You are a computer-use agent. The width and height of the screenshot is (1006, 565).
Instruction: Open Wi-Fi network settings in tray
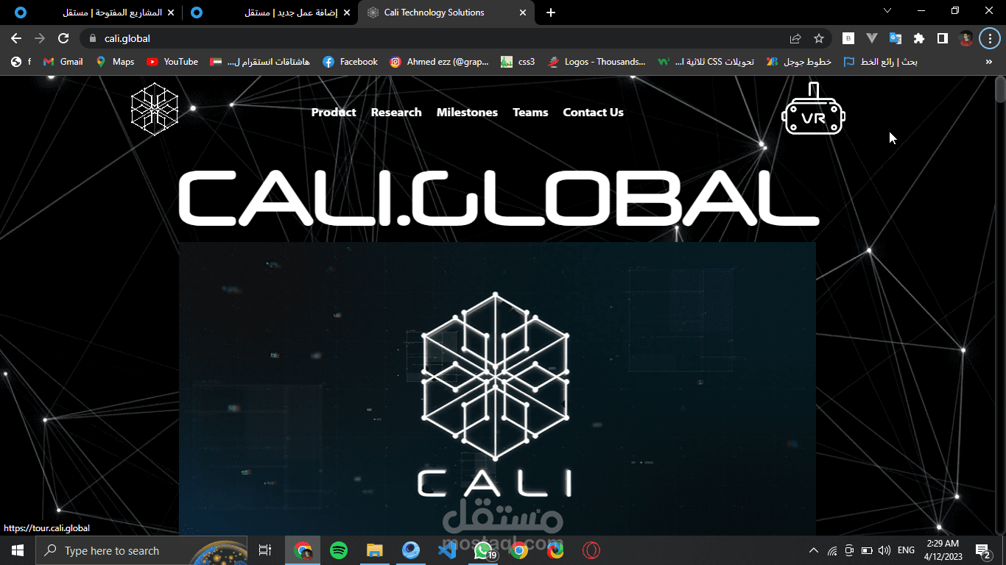[x=832, y=550]
